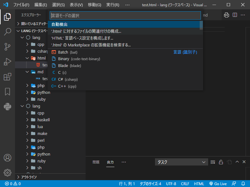This screenshot has width=250, height=187.
Task: Select C# (csharp) language mode
Action: [125, 79]
